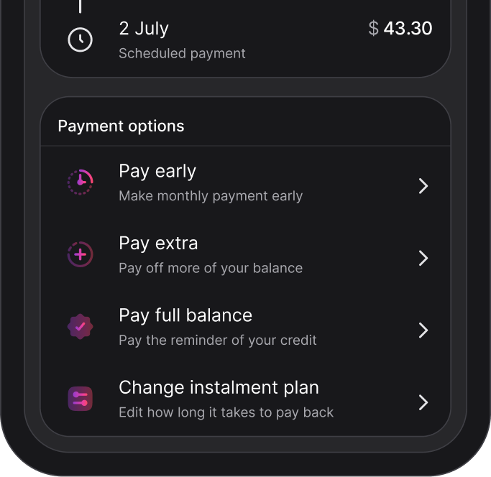The width and height of the screenshot is (491, 477).
Task: Click "Pay the reminder of your credit" text
Action: (218, 340)
